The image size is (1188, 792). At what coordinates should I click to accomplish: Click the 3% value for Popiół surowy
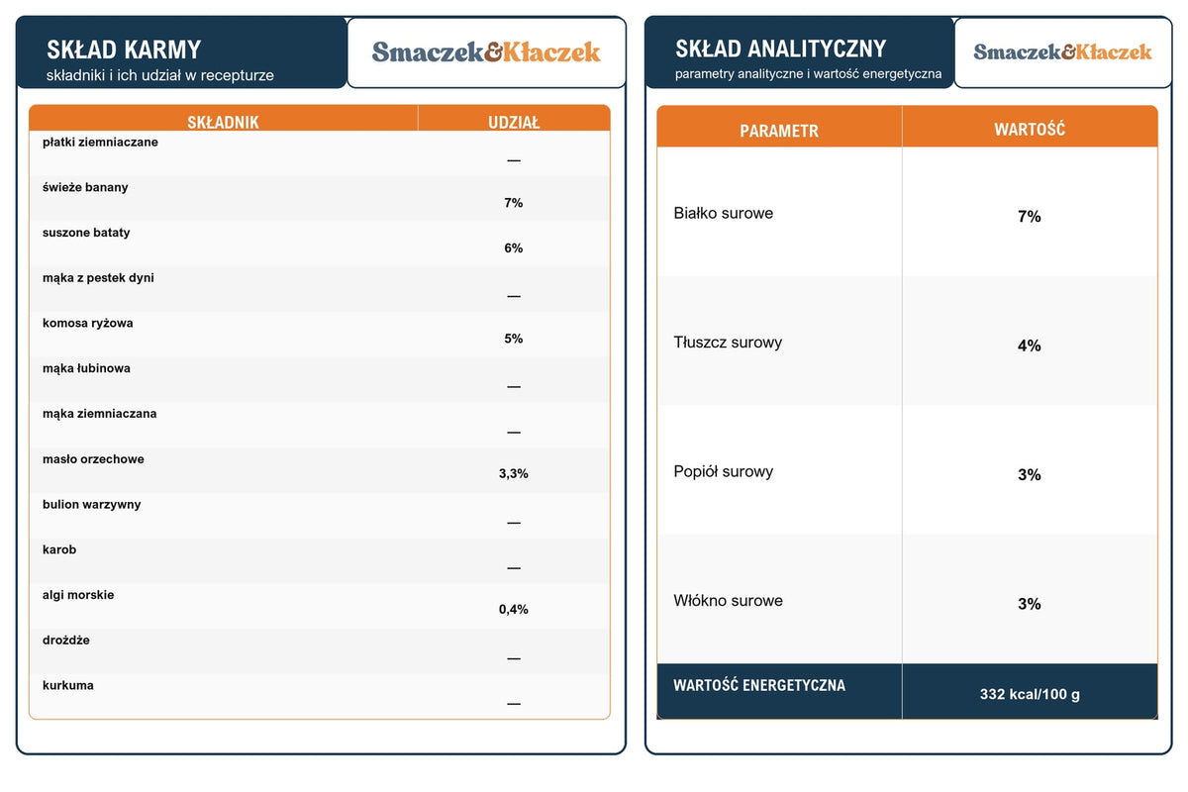coord(1030,475)
